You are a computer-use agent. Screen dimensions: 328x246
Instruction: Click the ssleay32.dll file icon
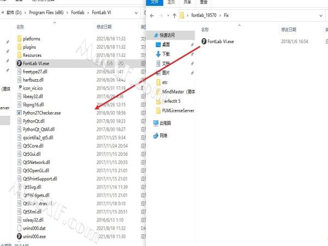coord(20,220)
